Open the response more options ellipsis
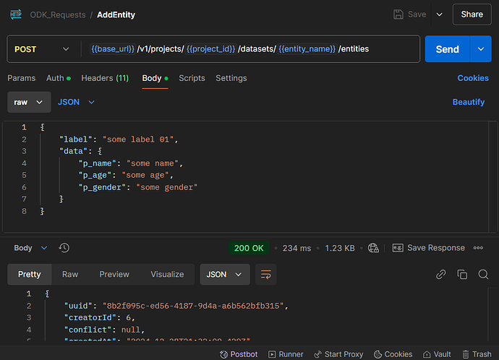Image resolution: width=499 pixels, height=360 pixels. (x=478, y=248)
